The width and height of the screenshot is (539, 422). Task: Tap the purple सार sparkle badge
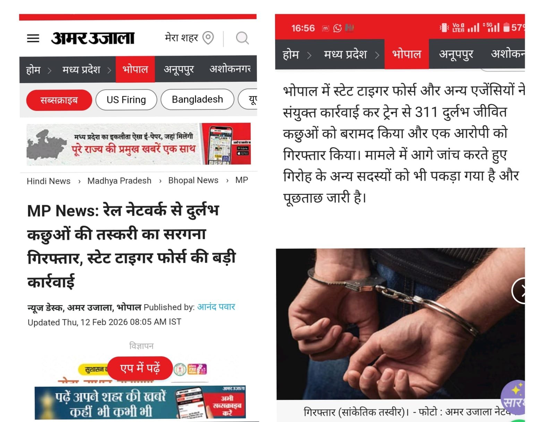513,397
